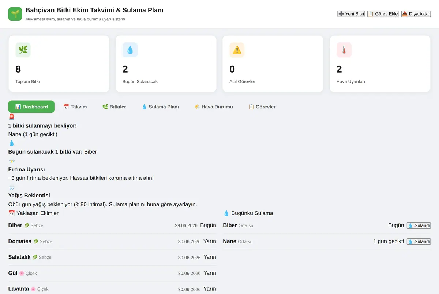The image size is (439, 294).
Task: Click the storm cloud icon above Fırtına Uyarısı
Action: click(12, 161)
